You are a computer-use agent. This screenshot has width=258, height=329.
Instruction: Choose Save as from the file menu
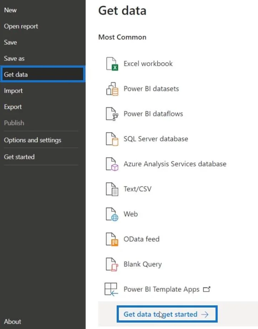click(x=14, y=58)
